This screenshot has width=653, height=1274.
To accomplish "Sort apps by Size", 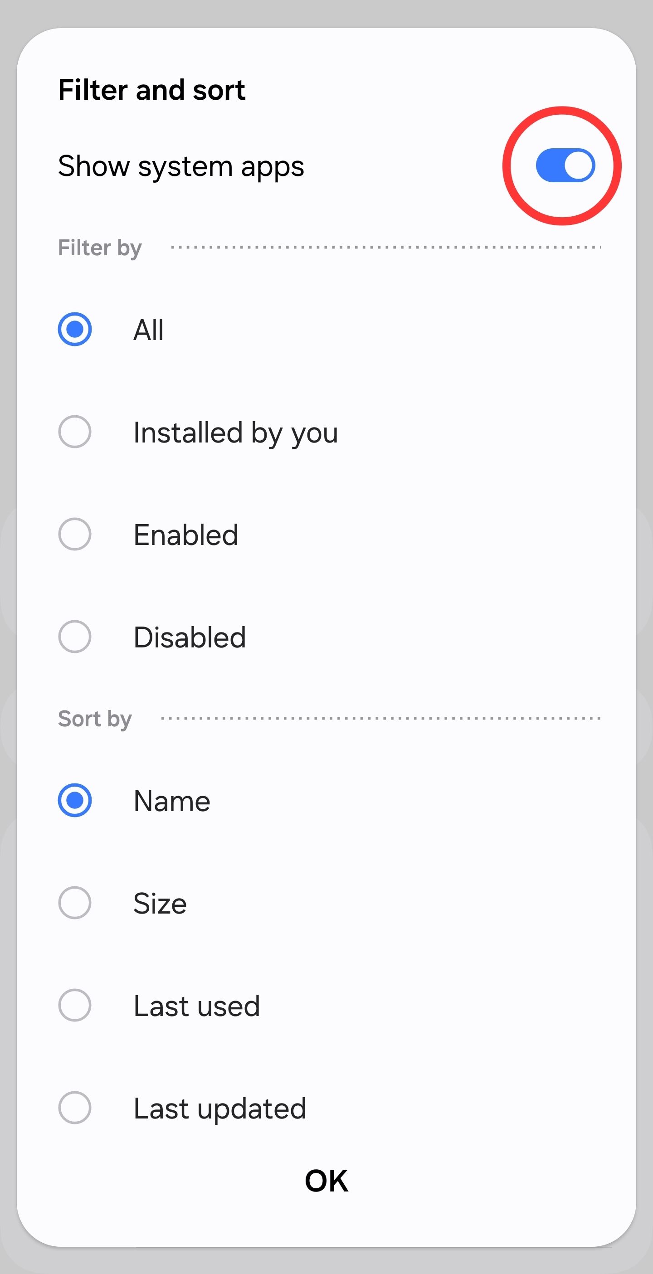I will 159,902.
